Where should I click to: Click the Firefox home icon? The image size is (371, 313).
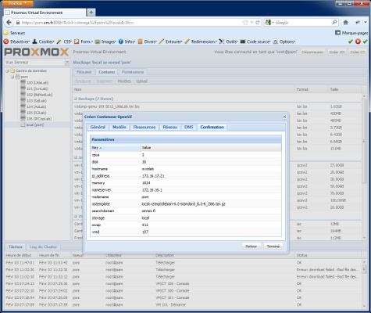[x=345, y=23]
